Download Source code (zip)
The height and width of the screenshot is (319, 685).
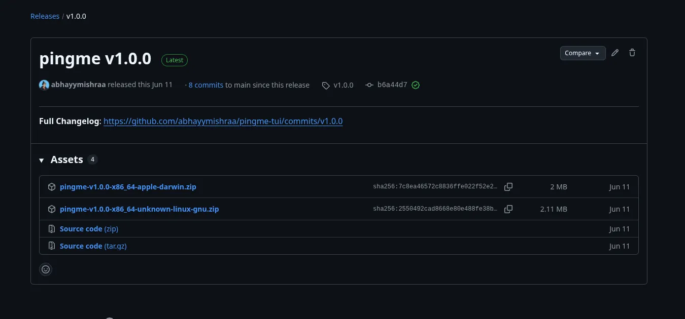(x=89, y=229)
